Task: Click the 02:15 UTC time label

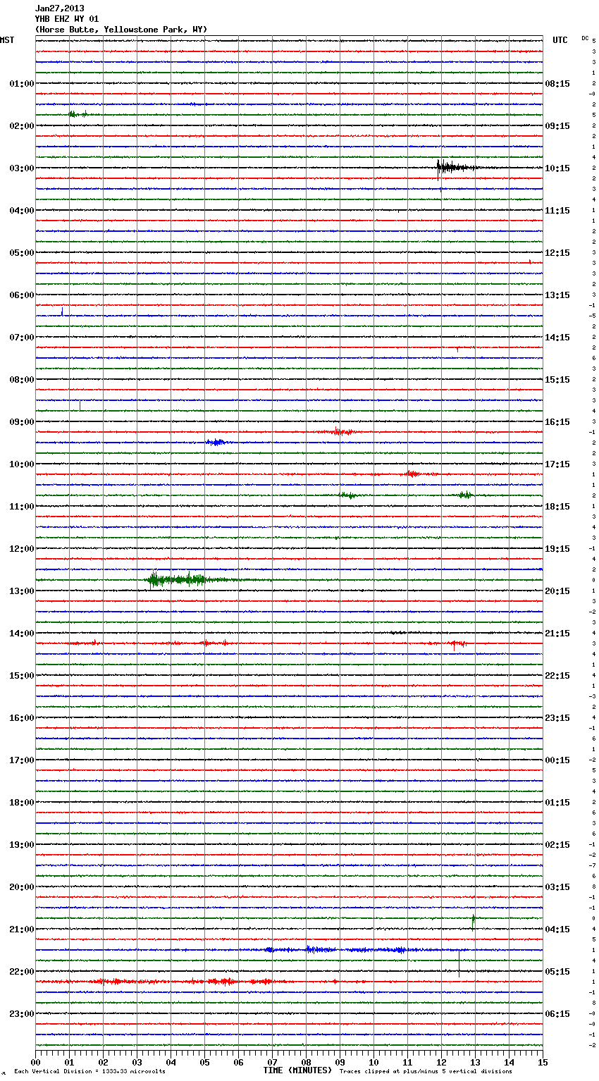Action: 557,845
